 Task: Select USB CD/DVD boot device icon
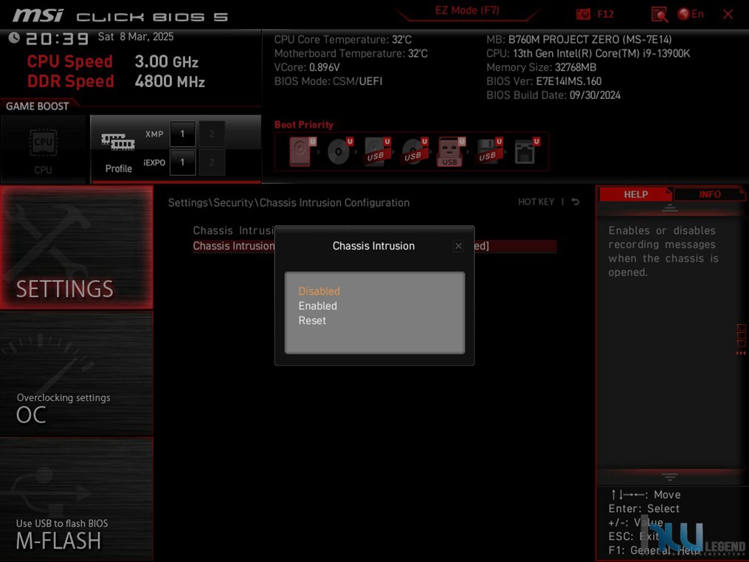click(415, 151)
